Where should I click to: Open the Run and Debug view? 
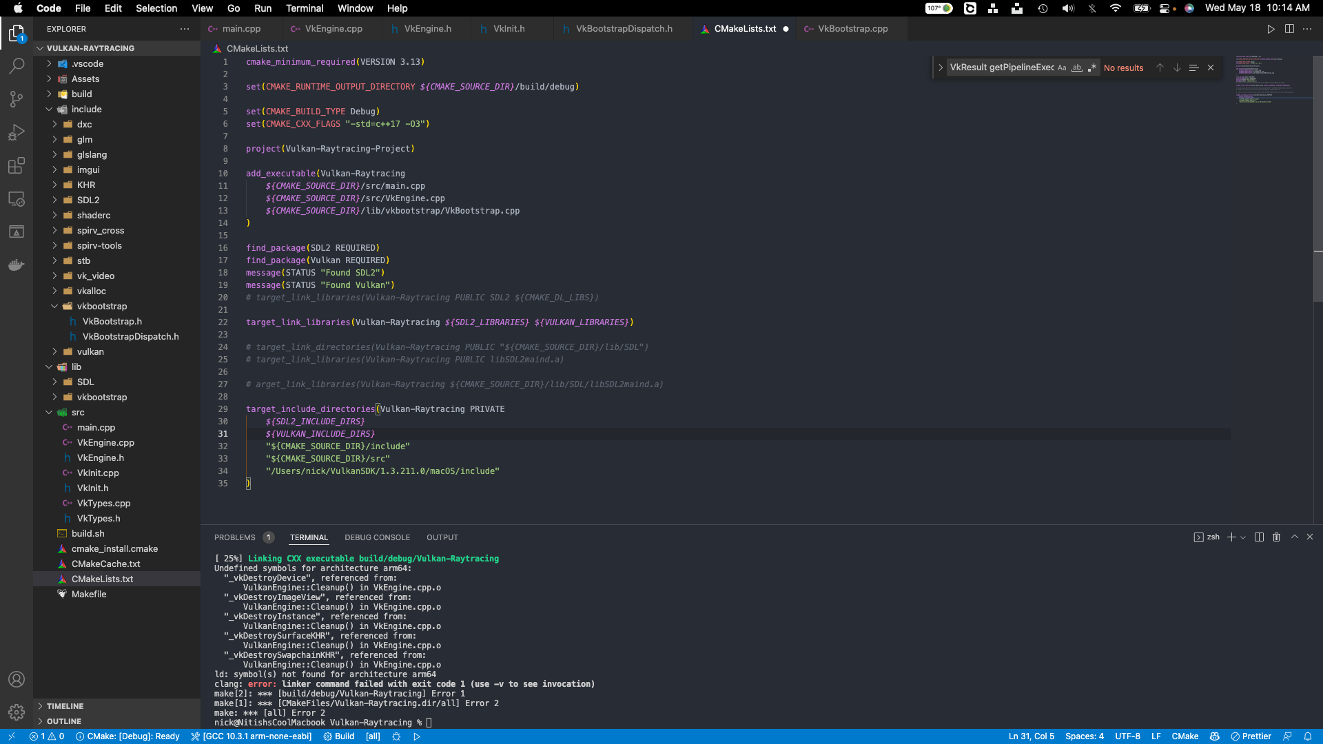pyautogui.click(x=17, y=132)
